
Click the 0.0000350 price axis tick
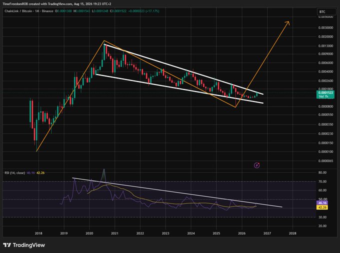pos(325,124)
